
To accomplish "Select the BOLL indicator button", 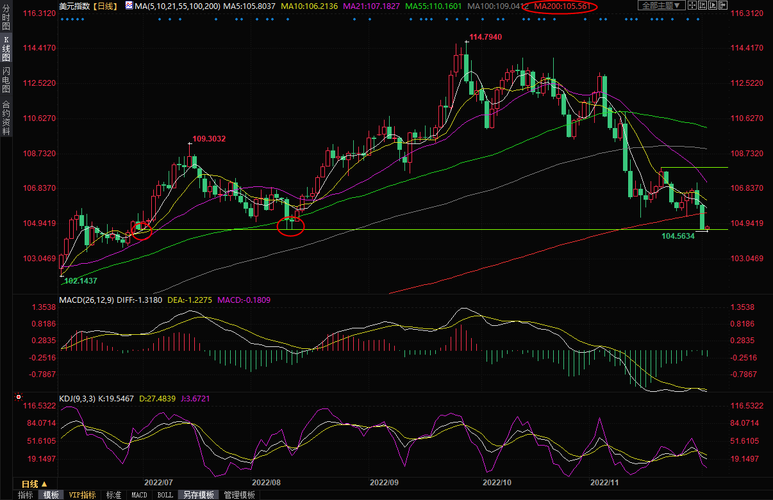I will click(165, 495).
